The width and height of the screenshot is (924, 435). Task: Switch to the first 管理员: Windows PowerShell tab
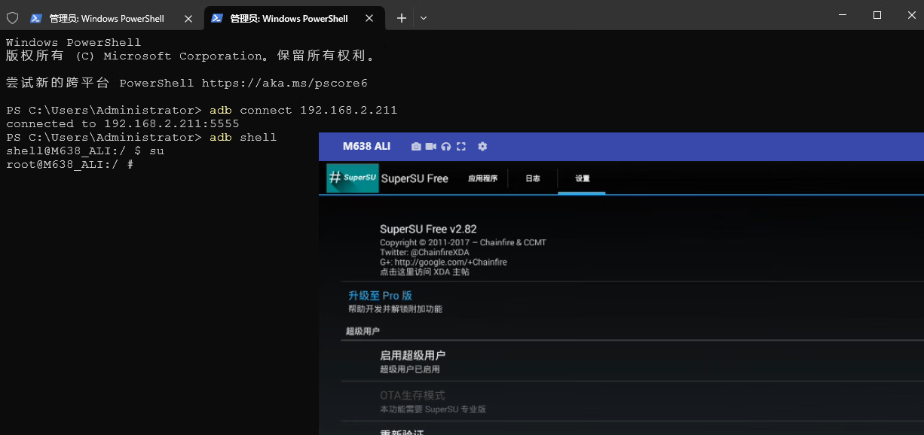point(112,18)
